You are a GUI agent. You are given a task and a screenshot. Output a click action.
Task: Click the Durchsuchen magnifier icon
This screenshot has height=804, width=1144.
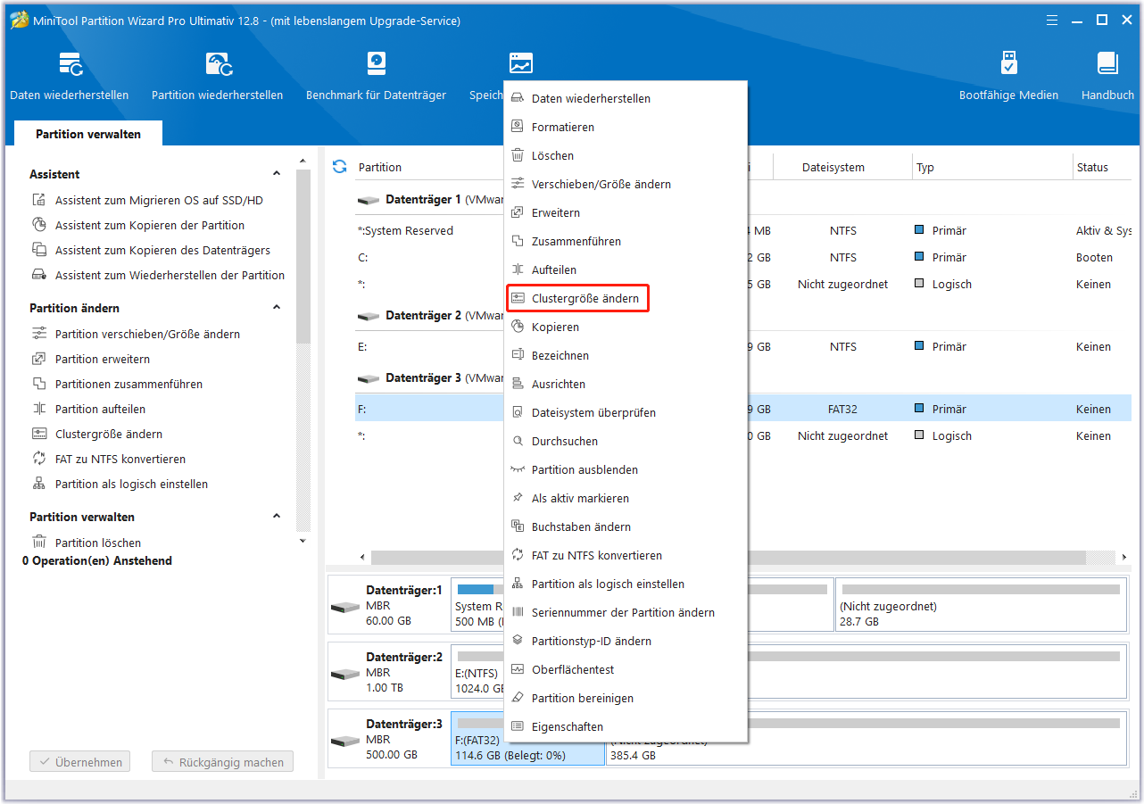[x=517, y=441]
